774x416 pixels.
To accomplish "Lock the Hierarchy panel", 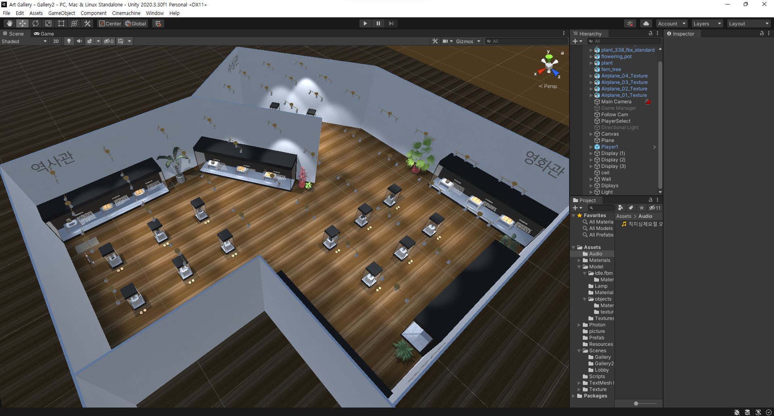I will pos(650,33).
